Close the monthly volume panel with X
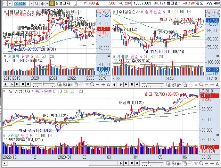221x168 pixels. [x=109, y=56]
